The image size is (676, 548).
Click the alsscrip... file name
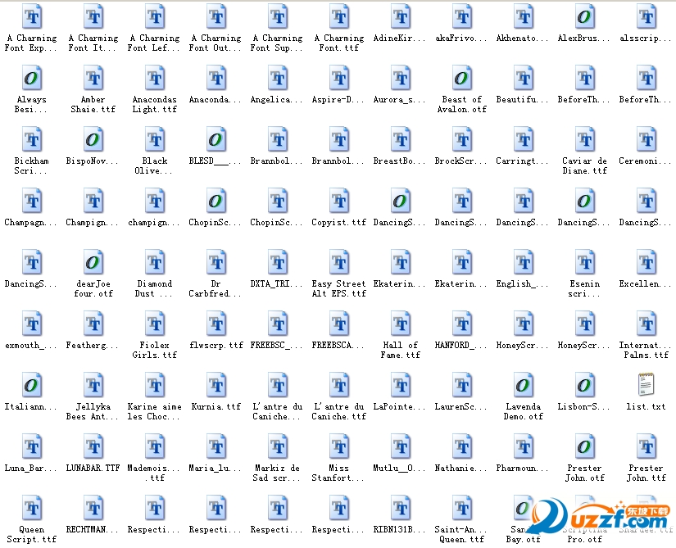point(646,38)
